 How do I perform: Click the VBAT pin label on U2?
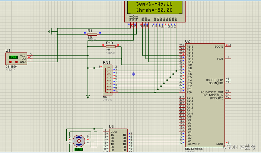[x=220, y=59]
